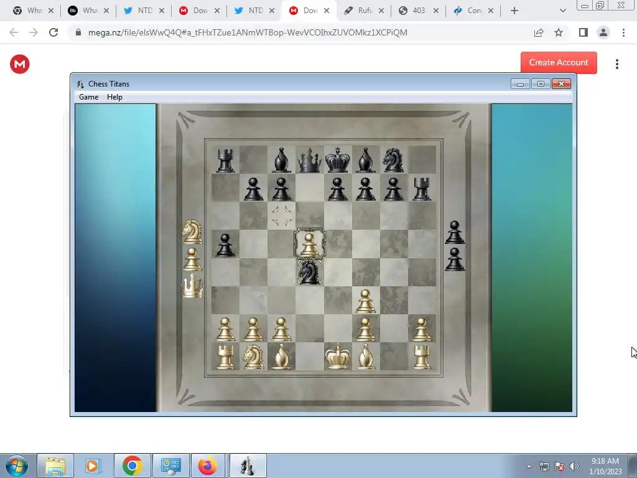Open the Chrome profile avatar
The image size is (637, 478).
tap(603, 32)
